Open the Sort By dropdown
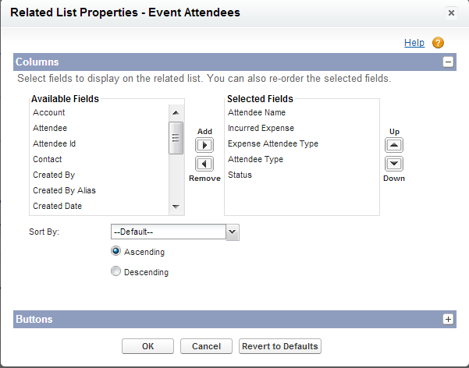469x368 pixels. [x=231, y=232]
